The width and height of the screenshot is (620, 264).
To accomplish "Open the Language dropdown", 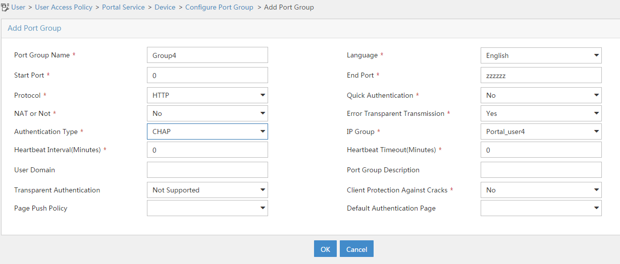I will [541, 55].
